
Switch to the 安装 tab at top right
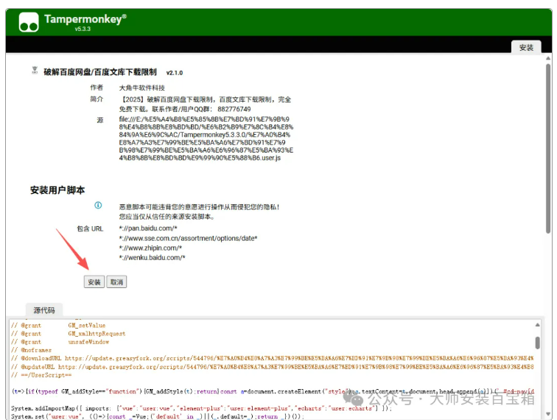coord(525,47)
